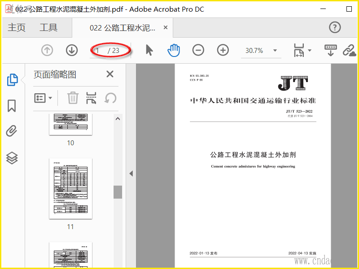The height and width of the screenshot is (269, 359).
Task: Open thumbnail options menu icon
Action: click(43, 98)
